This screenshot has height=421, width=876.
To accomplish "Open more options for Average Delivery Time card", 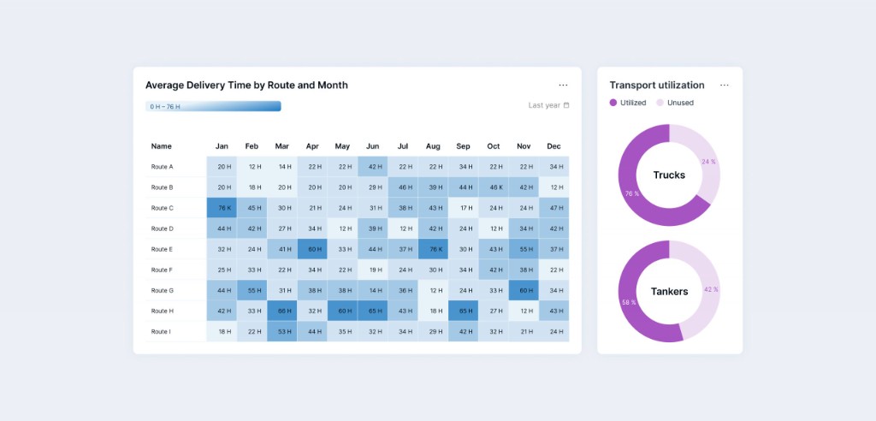I will [x=563, y=86].
